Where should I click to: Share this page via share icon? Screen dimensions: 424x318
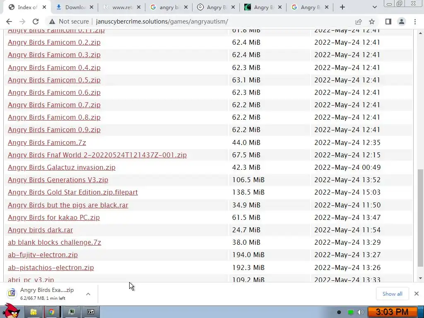[359, 22]
